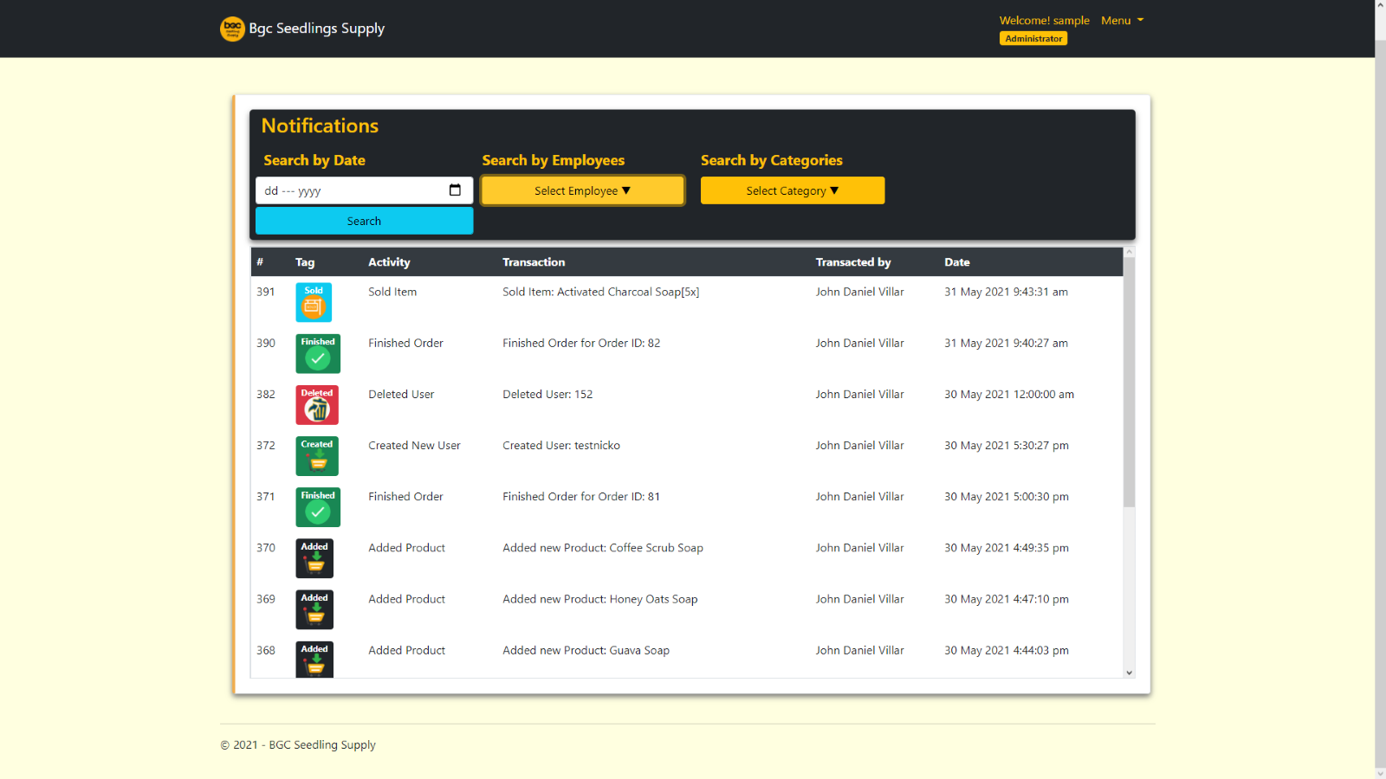1386x779 pixels.
Task: Click the Finished tag icon in row 371
Action: [318, 507]
